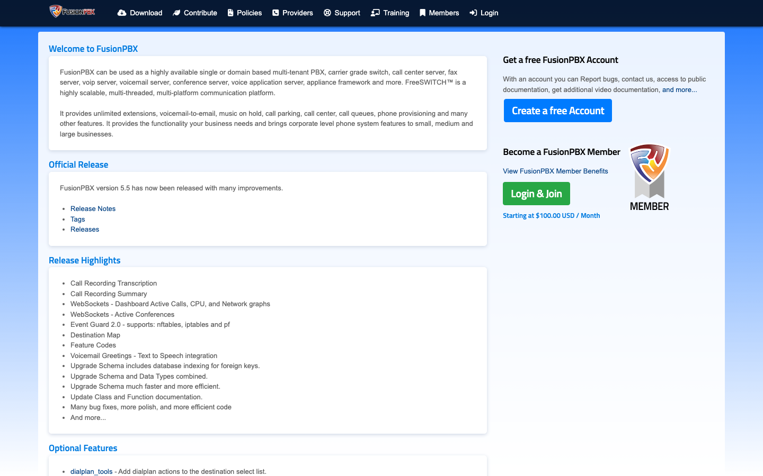The height and width of the screenshot is (476, 763).
Task: Open the Release Notes link
Action: [93, 208]
